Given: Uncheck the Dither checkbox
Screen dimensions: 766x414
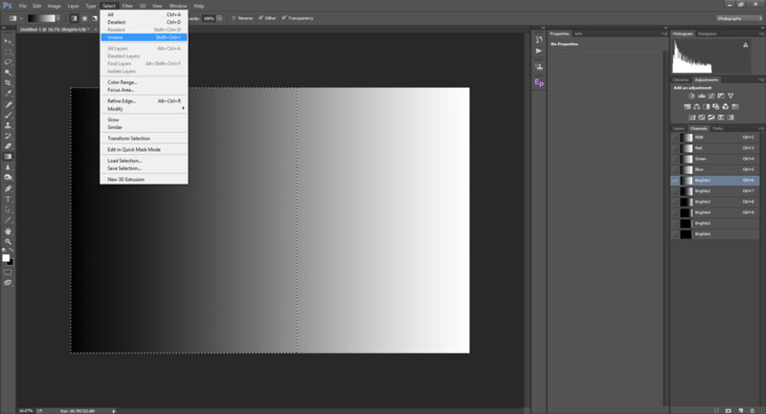Looking at the screenshot, I should pyautogui.click(x=260, y=17).
